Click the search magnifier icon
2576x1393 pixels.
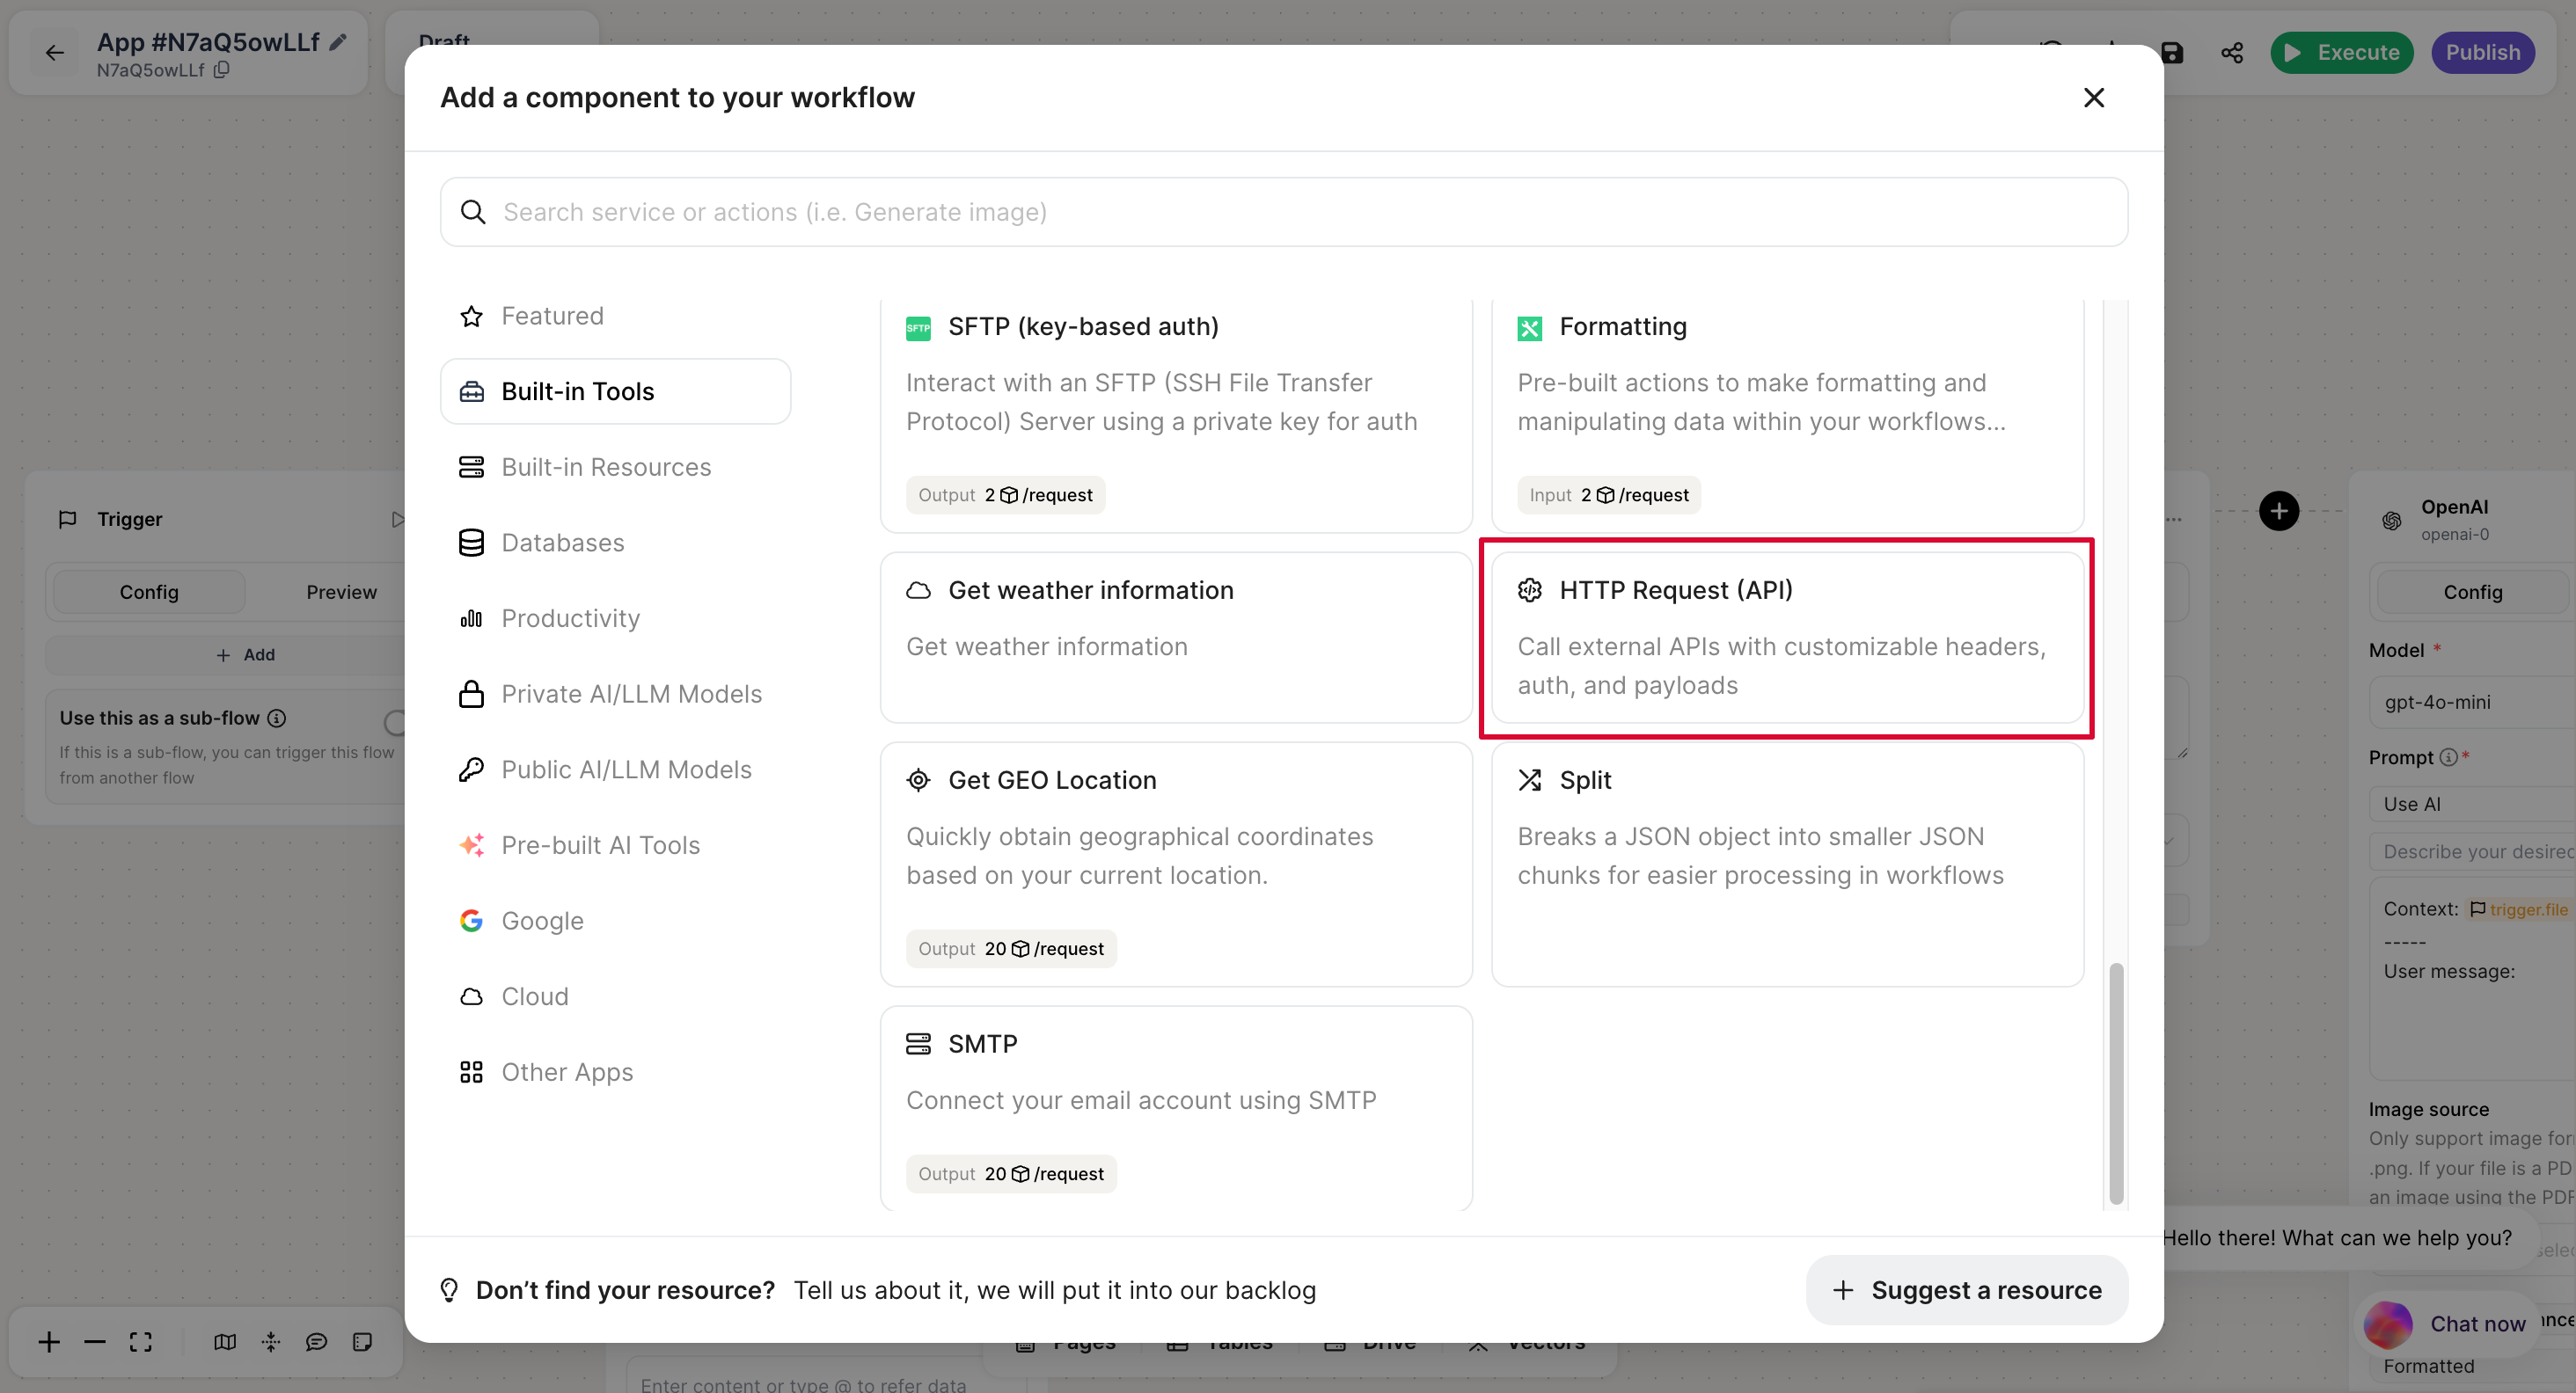coord(473,212)
